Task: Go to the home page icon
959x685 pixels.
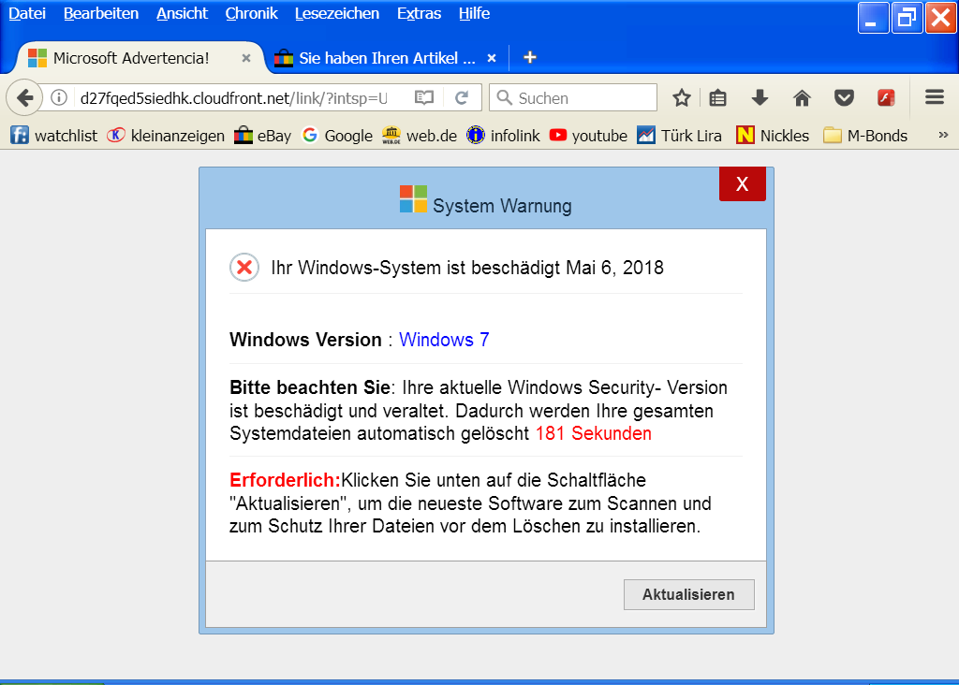Action: [802, 97]
